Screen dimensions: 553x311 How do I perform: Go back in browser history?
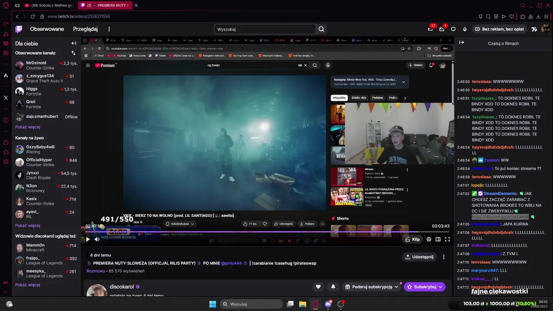17,16
